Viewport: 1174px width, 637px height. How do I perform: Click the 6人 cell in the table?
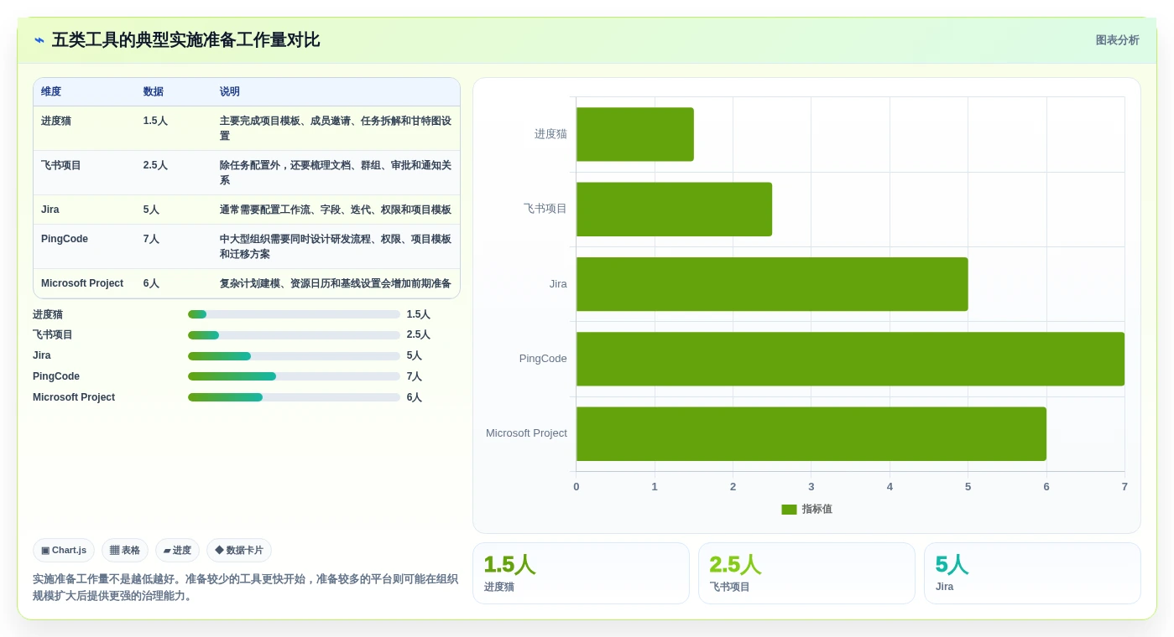(151, 283)
